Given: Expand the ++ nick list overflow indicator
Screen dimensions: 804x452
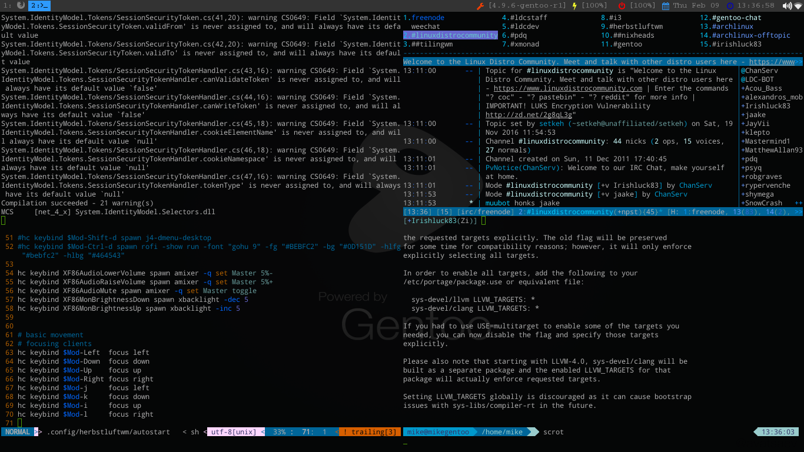Looking at the screenshot, I should click(799, 203).
